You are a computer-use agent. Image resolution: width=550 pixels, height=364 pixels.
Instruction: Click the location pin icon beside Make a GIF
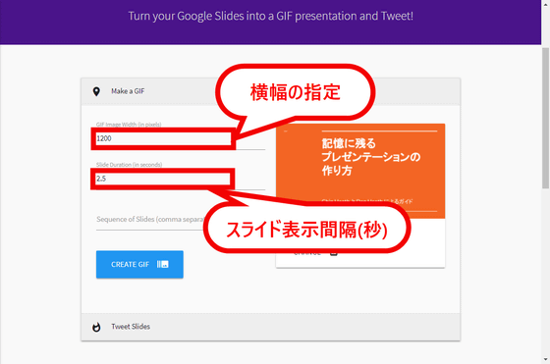tap(96, 91)
